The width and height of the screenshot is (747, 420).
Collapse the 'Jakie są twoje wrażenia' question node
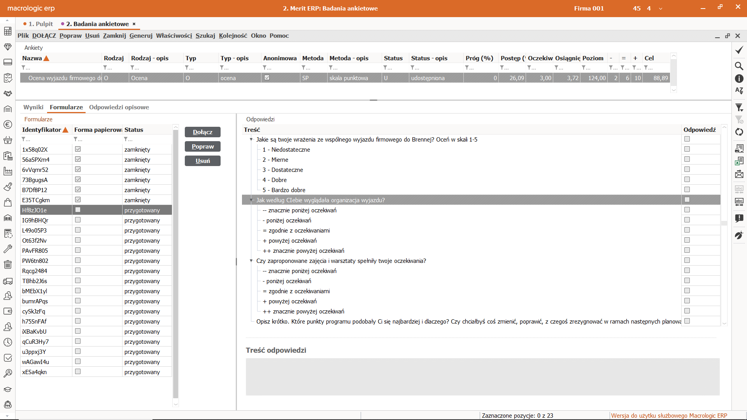[x=251, y=139]
